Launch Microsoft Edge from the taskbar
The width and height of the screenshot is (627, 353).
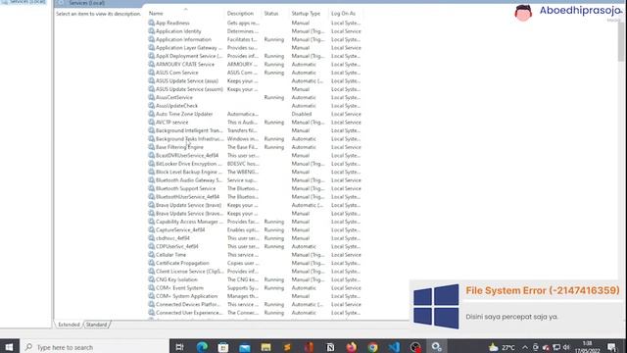[x=202, y=347]
